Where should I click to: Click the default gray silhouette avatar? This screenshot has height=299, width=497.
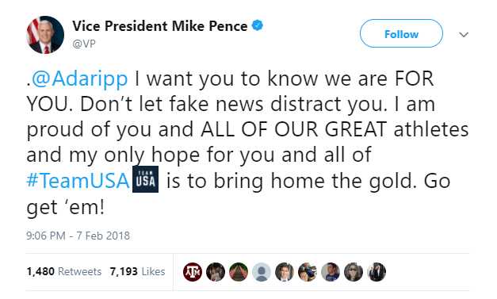262,272
